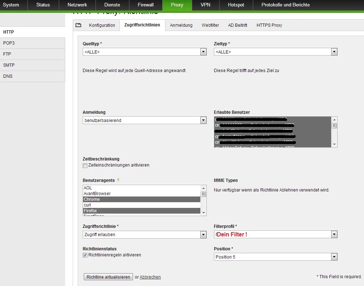Screen dimensions: 364x286
Task: Switch to the Webfilter tab
Action: point(210,25)
